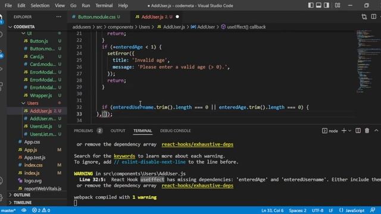Switch to the PROBLEMS panel tab
The width and height of the screenshot is (381, 214).
coord(83,131)
